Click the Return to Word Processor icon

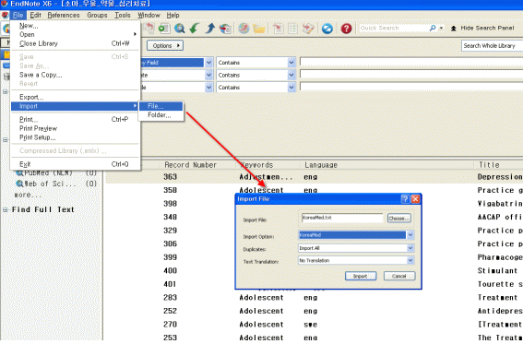[308, 29]
